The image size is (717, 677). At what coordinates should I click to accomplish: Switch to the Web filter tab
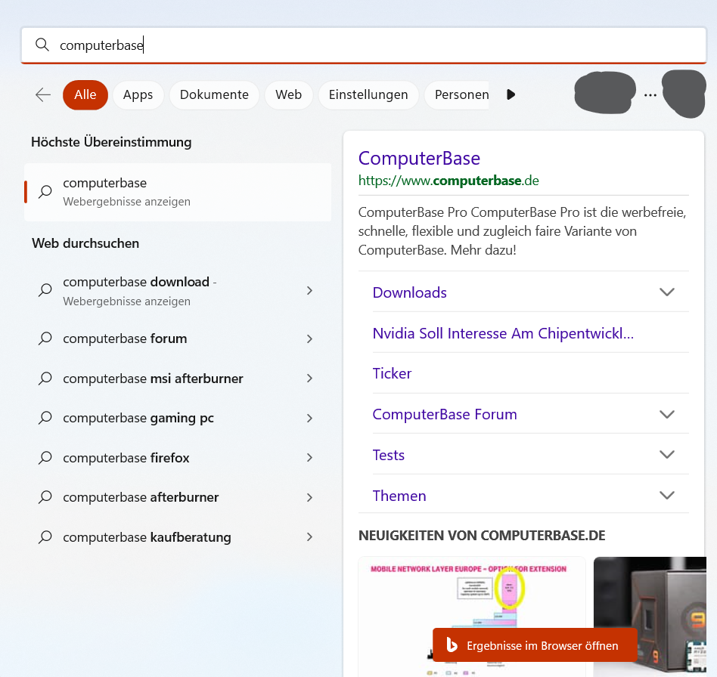point(288,95)
